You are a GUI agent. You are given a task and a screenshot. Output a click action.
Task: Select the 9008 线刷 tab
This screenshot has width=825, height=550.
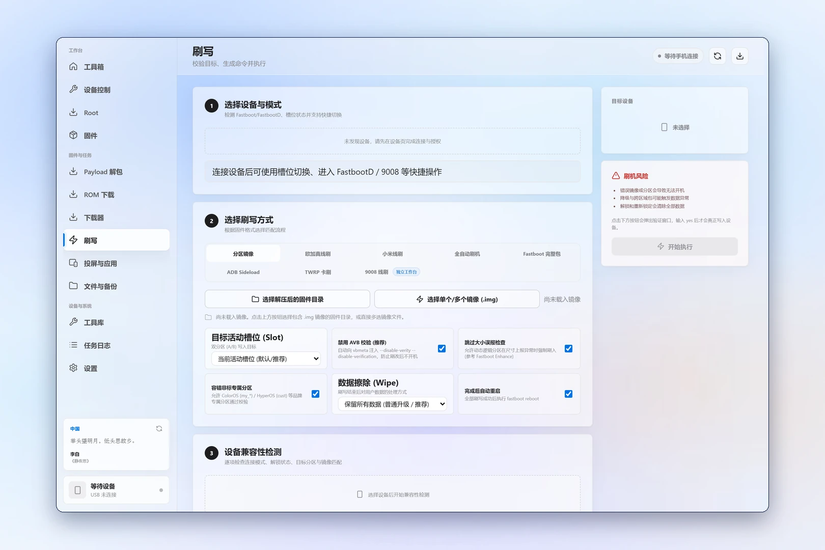click(x=392, y=272)
